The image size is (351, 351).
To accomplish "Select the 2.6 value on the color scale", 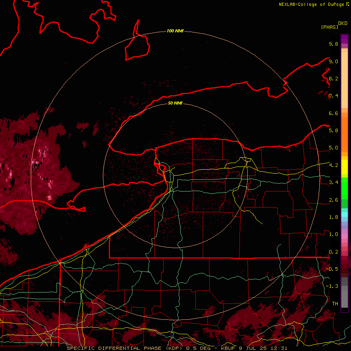I will [333, 200].
